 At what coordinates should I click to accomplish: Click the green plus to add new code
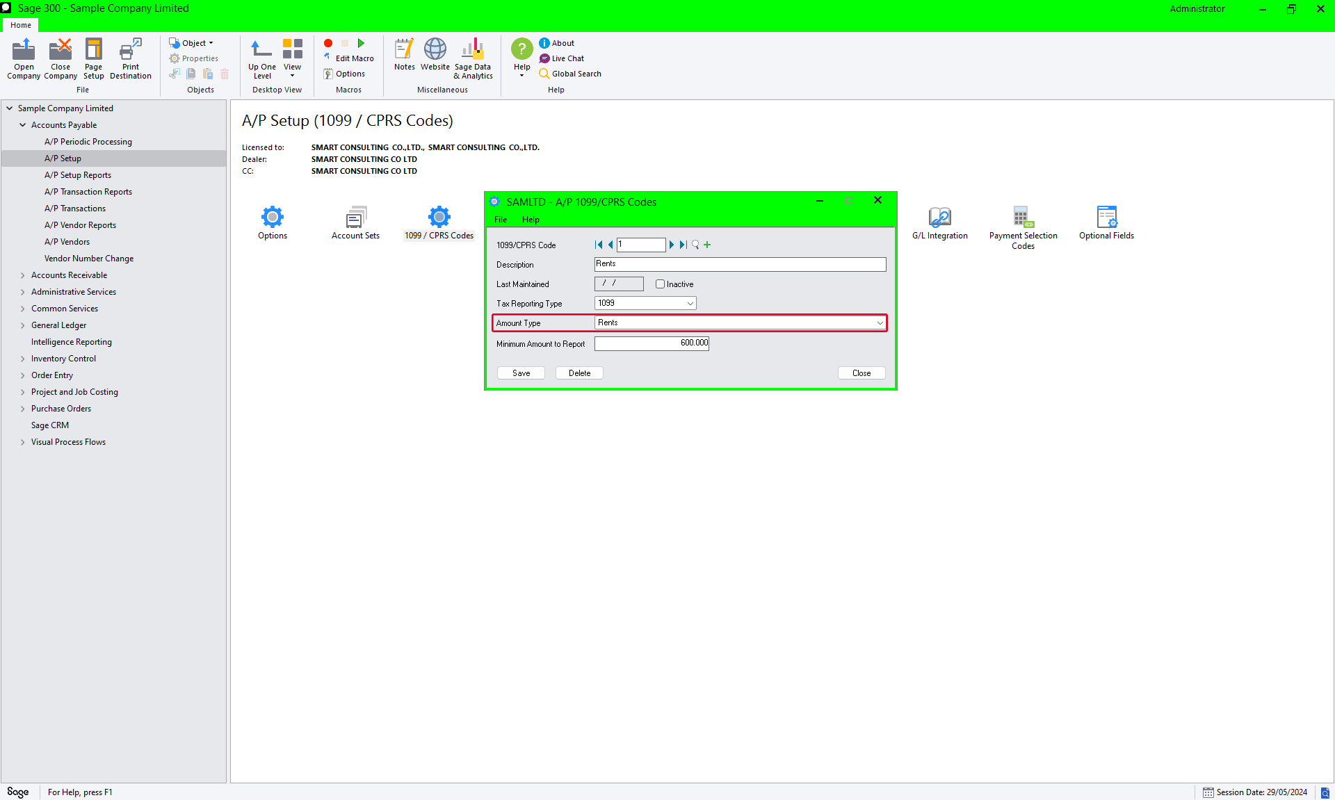(707, 245)
